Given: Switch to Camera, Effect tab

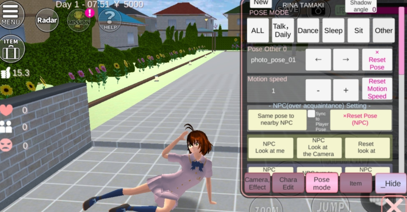Looking at the screenshot, I should [257, 183].
